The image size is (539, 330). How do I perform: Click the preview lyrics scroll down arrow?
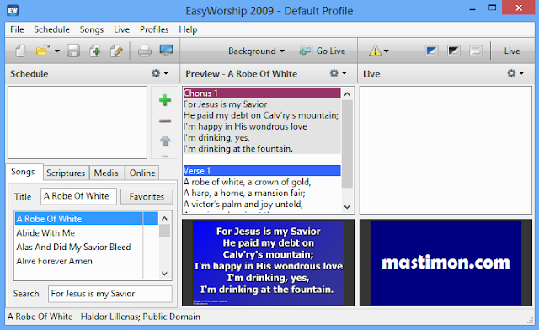point(347,207)
